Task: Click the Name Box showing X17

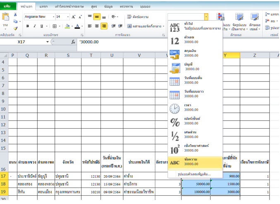Action: tap(22, 42)
